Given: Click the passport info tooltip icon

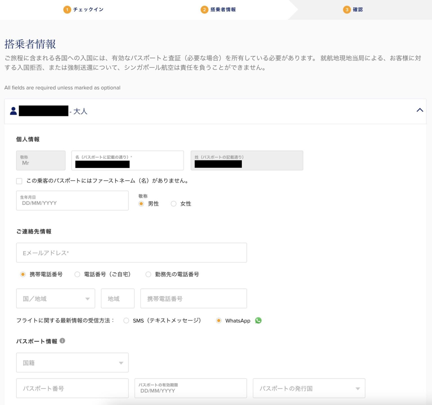Looking at the screenshot, I should 62,341.
